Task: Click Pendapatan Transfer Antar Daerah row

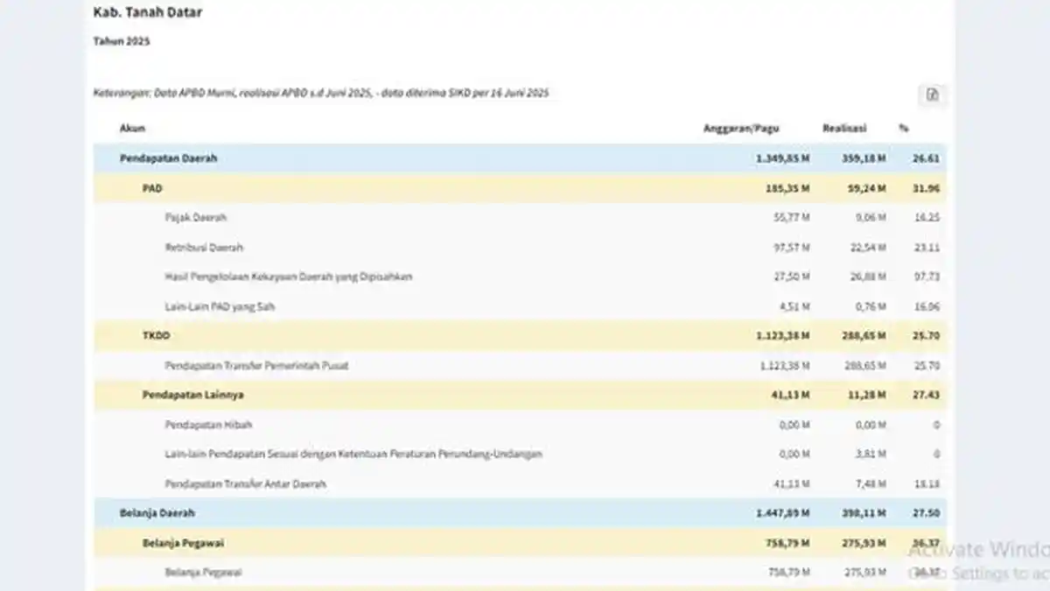Action: tap(520, 484)
